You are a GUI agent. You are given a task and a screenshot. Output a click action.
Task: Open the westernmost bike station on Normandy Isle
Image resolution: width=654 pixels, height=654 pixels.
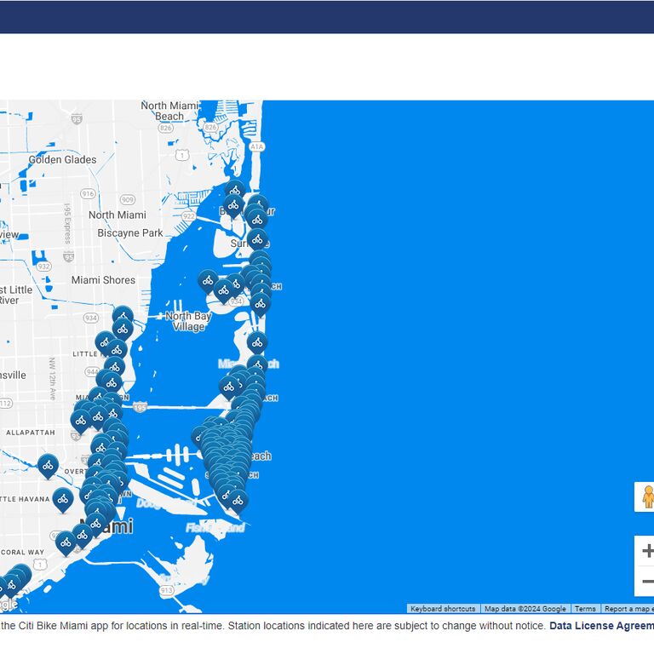(x=208, y=281)
